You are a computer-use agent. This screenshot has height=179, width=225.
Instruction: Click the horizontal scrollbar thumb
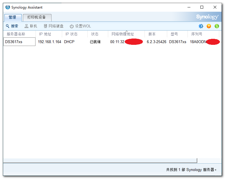click(100, 160)
